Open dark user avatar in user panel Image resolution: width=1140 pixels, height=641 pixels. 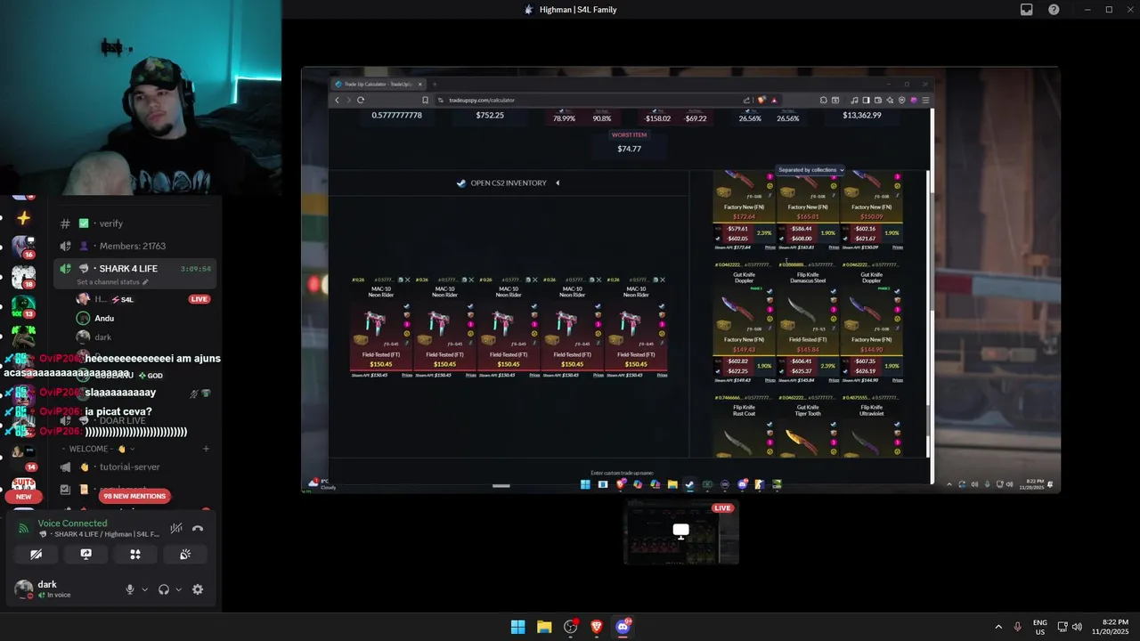tap(24, 588)
